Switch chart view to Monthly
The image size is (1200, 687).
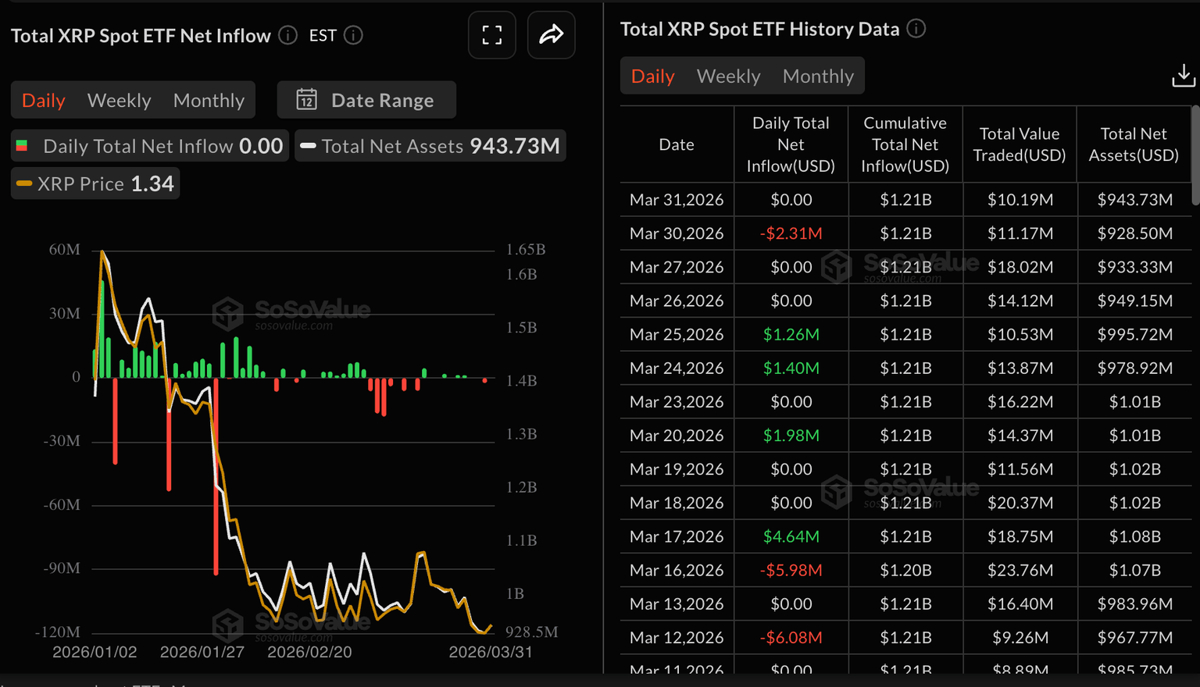(x=209, y=100)
